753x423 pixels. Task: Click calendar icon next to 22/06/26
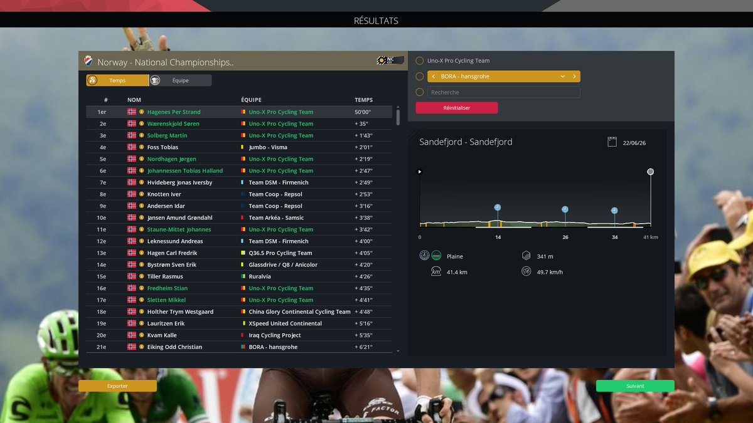612,142
